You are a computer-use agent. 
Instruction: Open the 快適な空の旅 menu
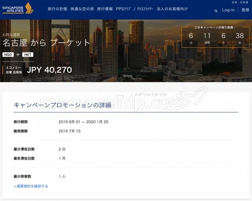point(82,9)
